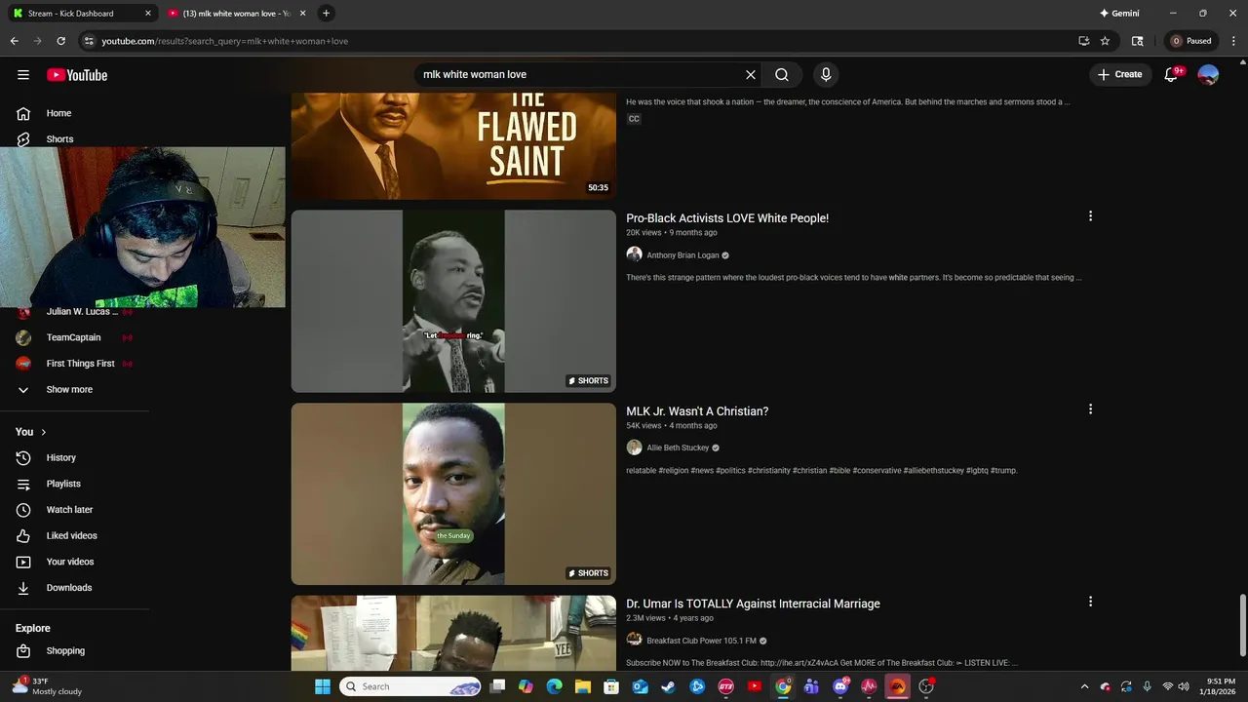Viewport: 1248px width, 702px height.
Task: Open options for the Dr. Umar video
Action: point(1090,602)
